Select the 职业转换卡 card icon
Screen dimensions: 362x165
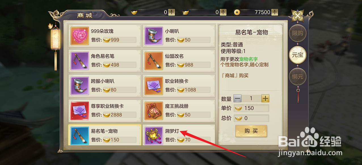(x=153, y=86)
